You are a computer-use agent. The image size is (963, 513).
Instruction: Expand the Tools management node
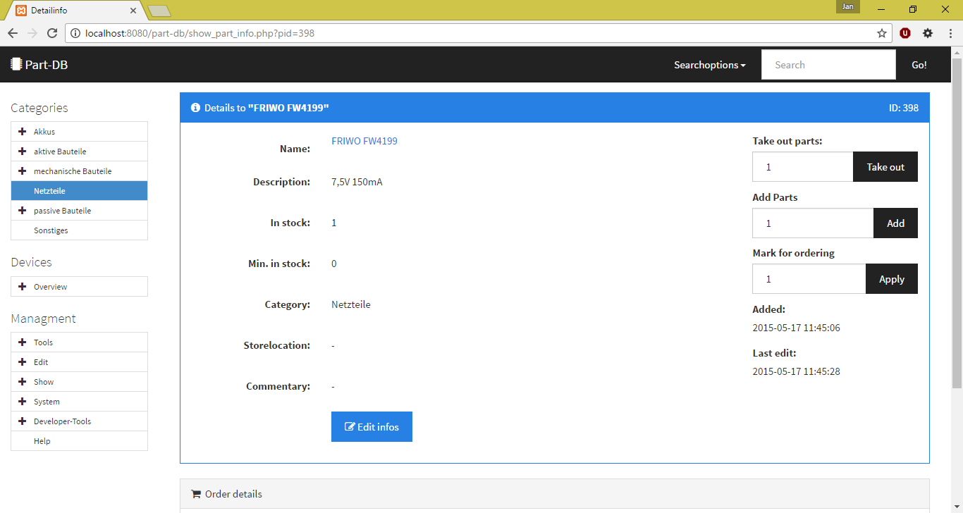coord(23,342)
